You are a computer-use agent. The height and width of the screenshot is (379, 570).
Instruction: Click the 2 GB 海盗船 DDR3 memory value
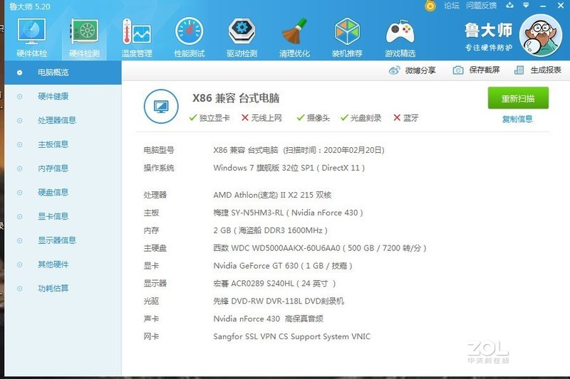click(x=271, y=230)
